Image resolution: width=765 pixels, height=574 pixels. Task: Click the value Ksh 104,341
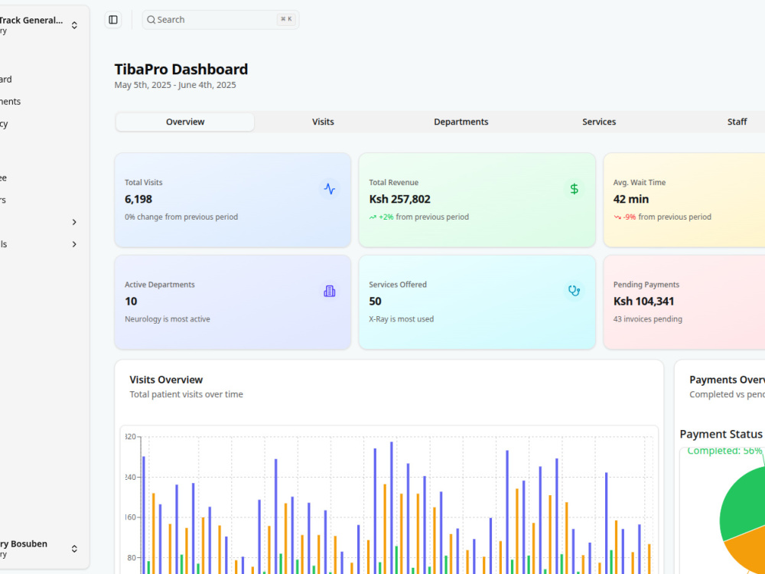coord(643,301)
